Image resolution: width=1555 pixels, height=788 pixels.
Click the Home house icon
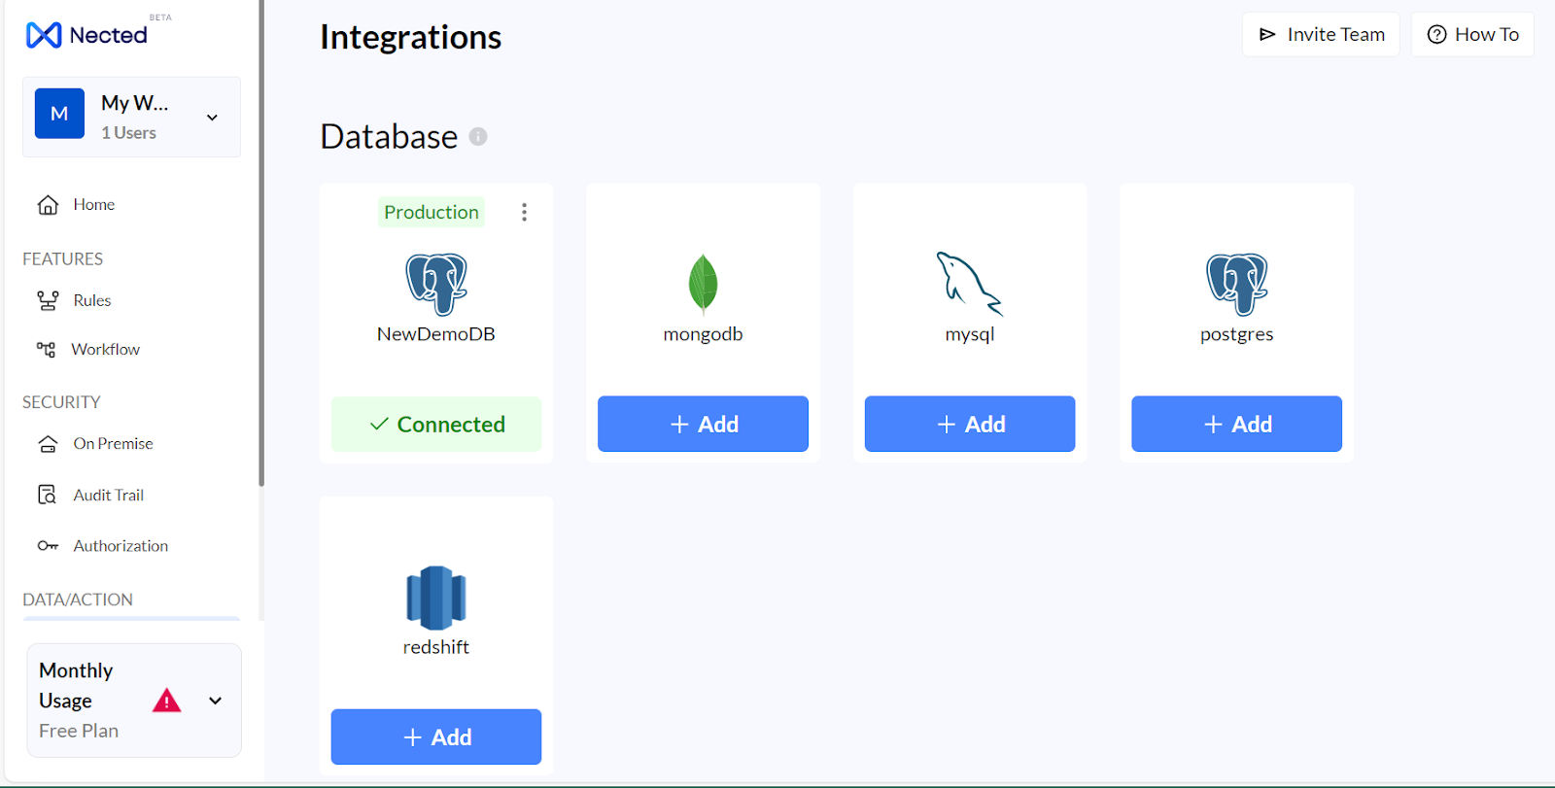(48, 205)
